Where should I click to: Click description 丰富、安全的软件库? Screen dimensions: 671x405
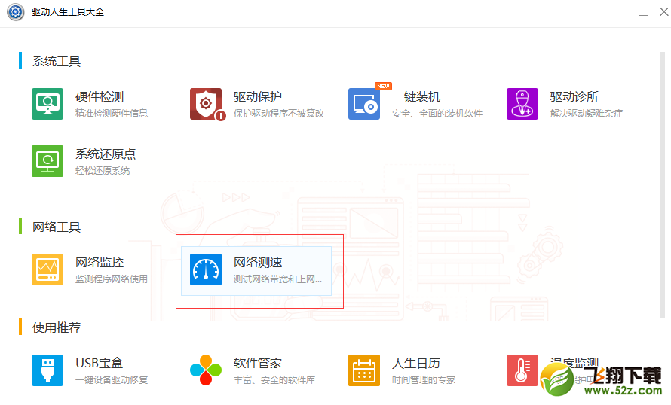click(x=274, y=380)
